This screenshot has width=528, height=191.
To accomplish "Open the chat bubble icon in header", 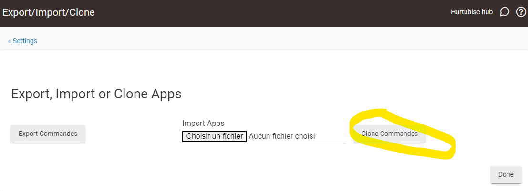I will click(x=504, y=12).
